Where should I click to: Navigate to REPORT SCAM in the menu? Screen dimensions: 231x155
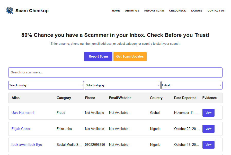[x=154, y=11]
